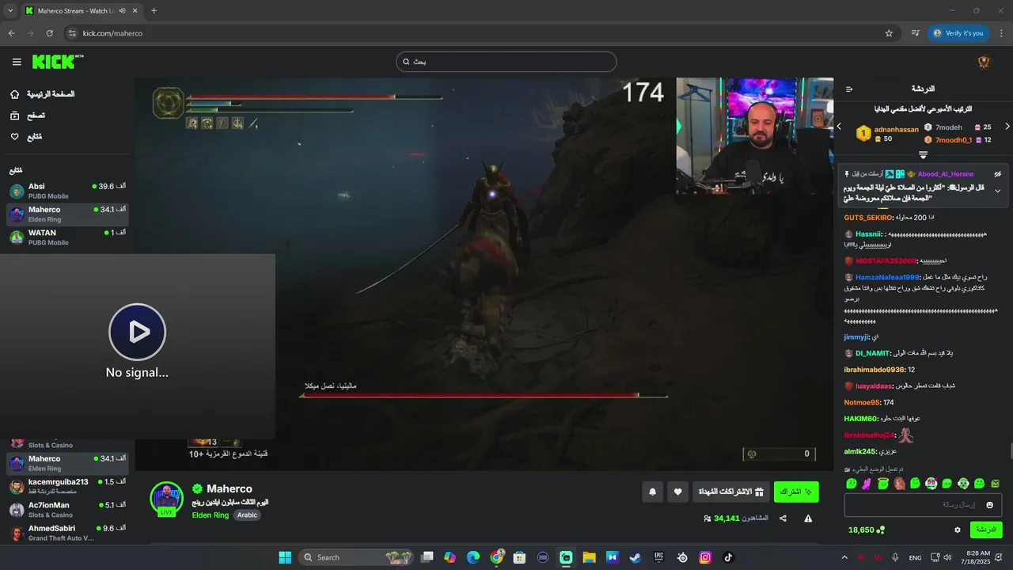Open adnanhassan on the gift leaderboard
This screenshot has height=570, width=1013.
click(896, 130)
